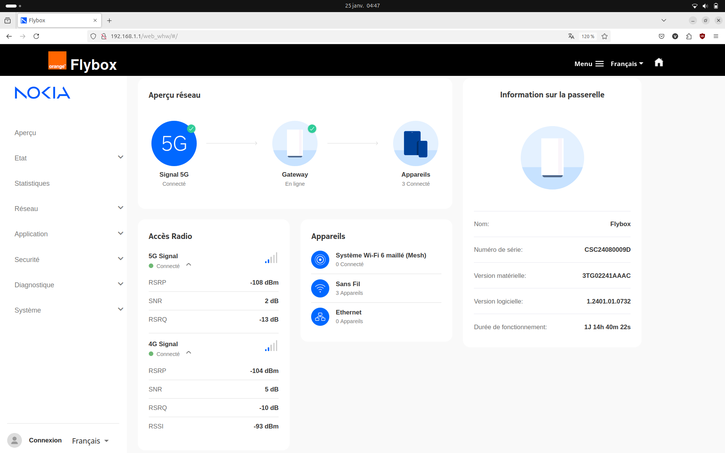Select the Appareils devices icon
The image size is (725, 453).
416,143
